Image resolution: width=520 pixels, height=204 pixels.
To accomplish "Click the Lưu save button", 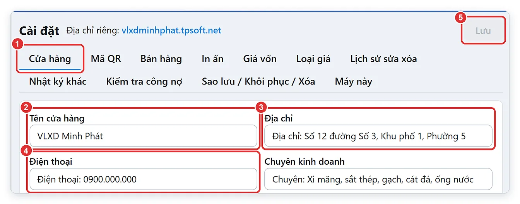I will click(x=483, y=31).
